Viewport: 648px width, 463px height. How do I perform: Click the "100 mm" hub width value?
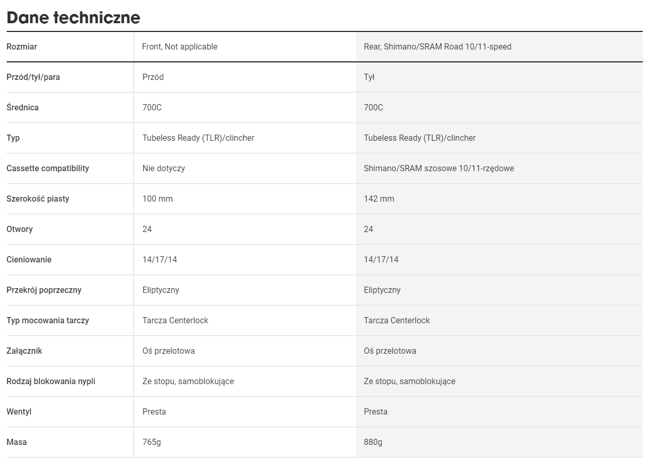click(x=157, y=199)
